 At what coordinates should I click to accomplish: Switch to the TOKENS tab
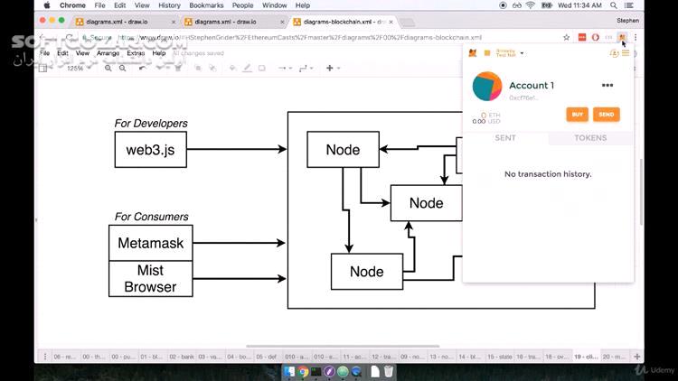(590, 138)
